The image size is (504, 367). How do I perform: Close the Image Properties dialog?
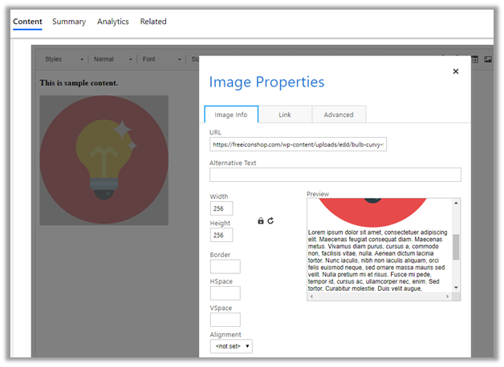456,71
